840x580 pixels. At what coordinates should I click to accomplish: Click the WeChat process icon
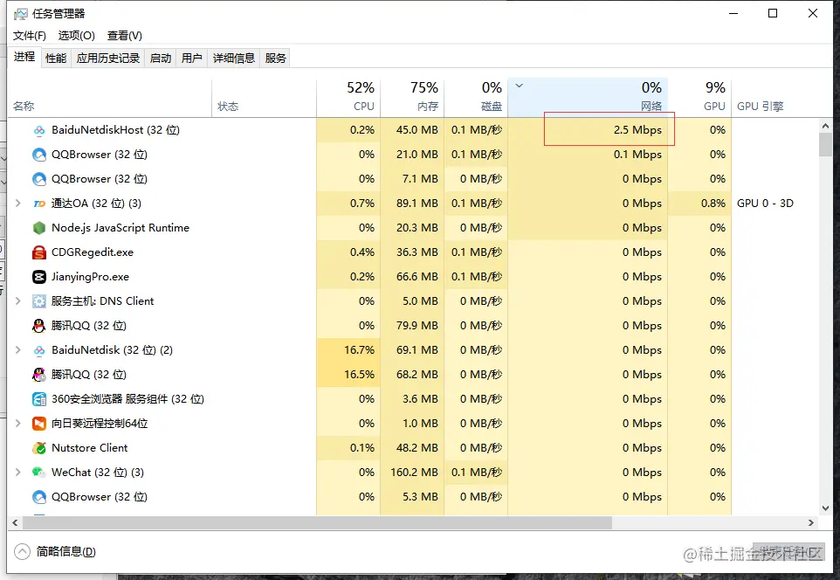coord(39,473)
